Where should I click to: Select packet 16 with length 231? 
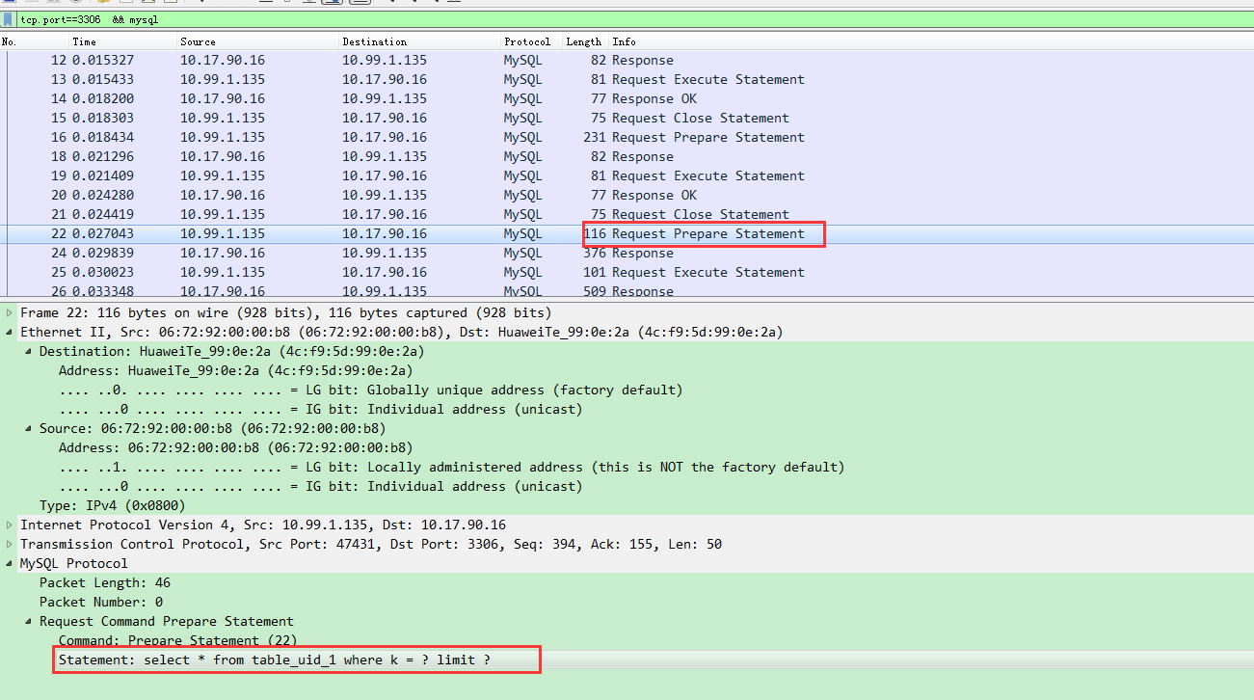click(x=627, y=137)
